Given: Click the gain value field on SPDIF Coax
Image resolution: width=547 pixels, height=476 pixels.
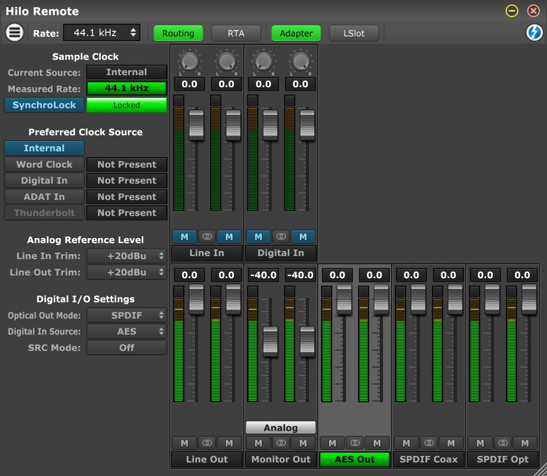Looking at the screenshot, I should [411, 275].
